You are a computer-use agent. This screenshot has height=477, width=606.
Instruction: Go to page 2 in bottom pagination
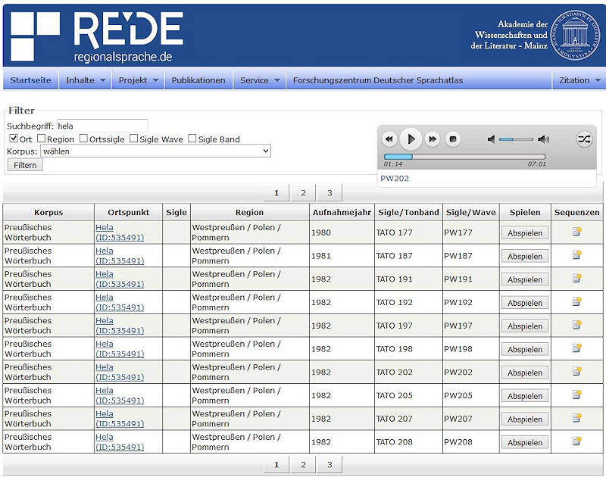click(303, 465)
